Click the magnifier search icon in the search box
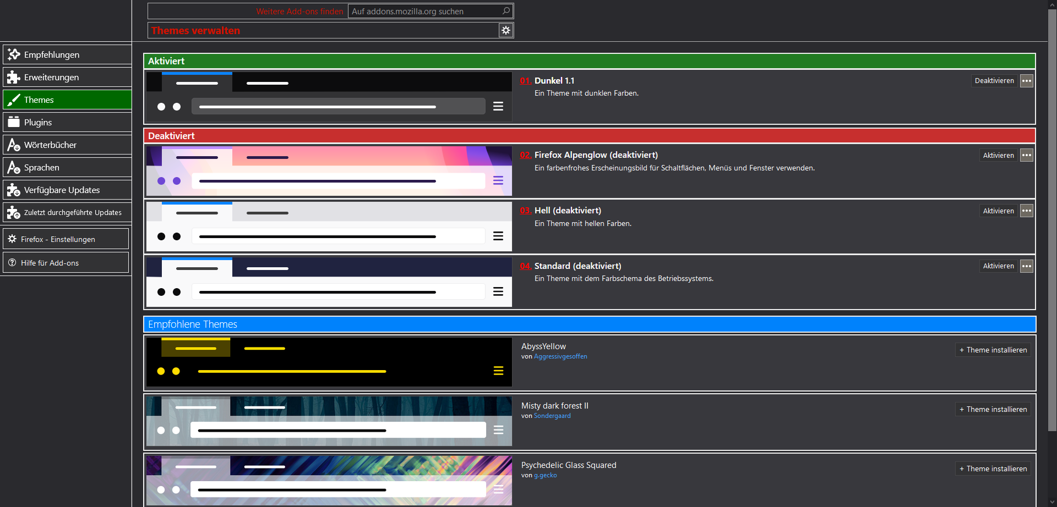 pyautogui.click(x=506, y=11)
